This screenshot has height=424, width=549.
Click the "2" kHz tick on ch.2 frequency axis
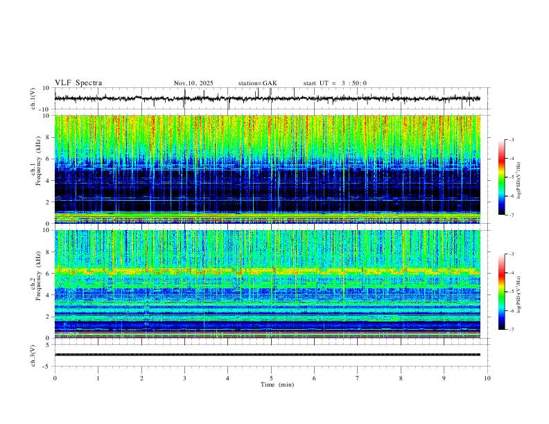point(49,317)
